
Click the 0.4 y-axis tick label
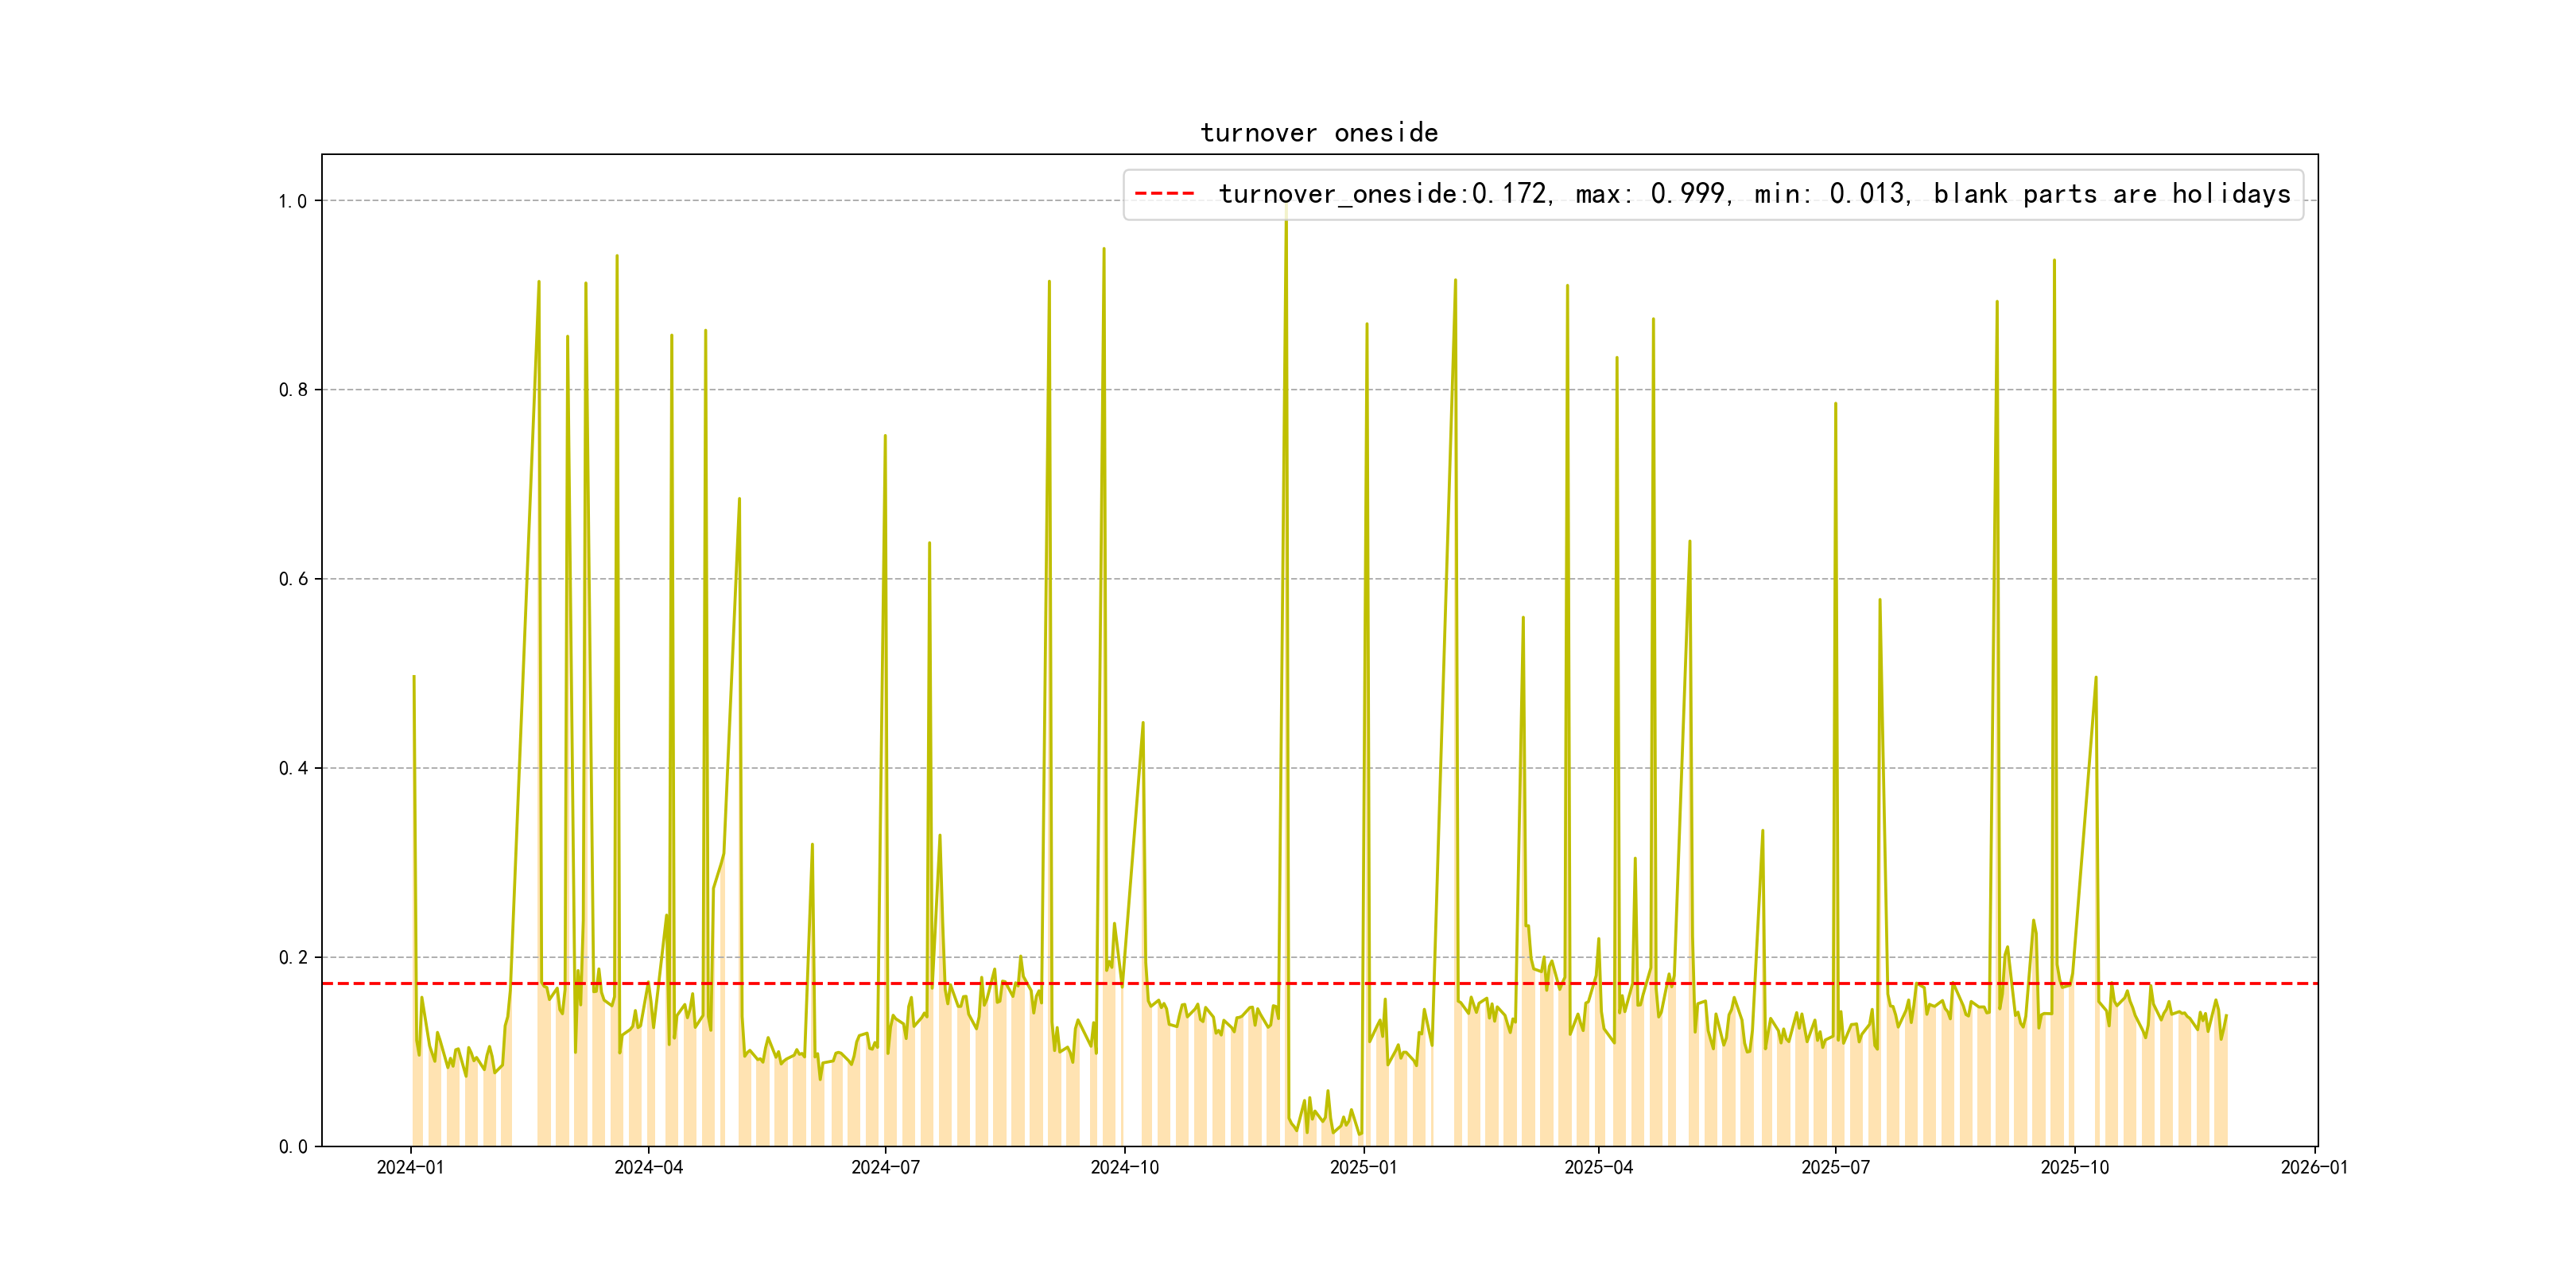coord(292,768)
